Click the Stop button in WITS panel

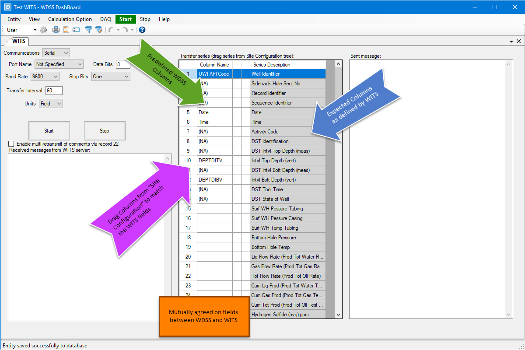point(105,131)
